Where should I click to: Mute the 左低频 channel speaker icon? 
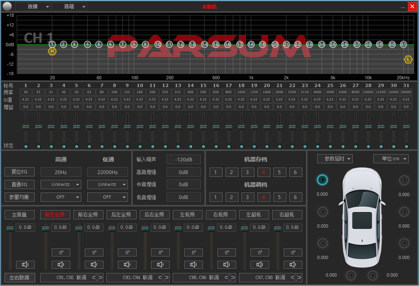pos(194,264)
